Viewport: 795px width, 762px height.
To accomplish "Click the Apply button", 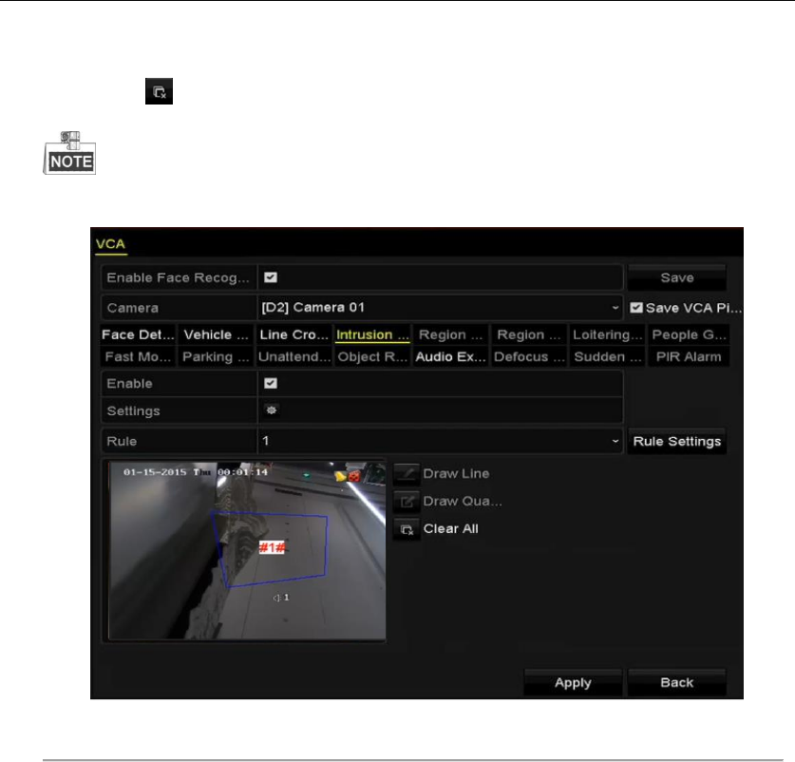I will tap(573, 683).
